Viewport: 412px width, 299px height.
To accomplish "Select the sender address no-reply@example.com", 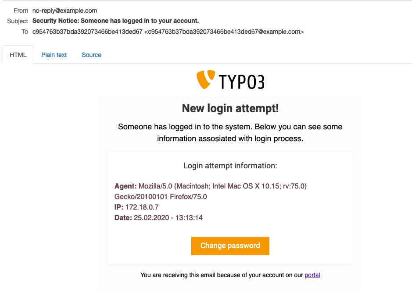I will 64,11.
